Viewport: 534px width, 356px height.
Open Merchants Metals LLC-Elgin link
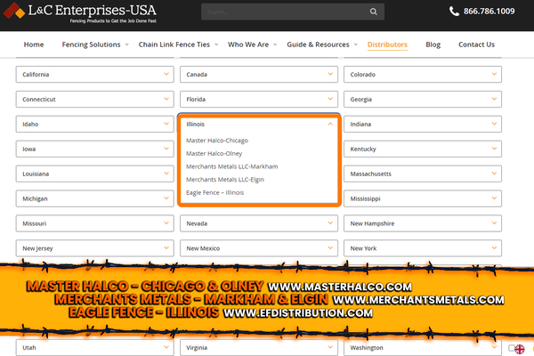coord(225,180)
